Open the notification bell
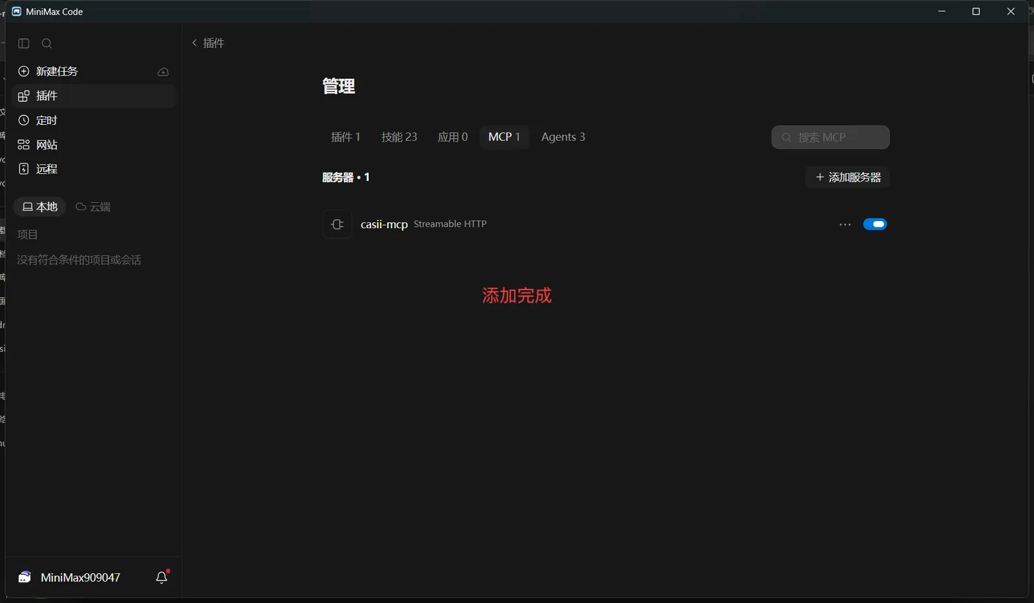The width and height of the screenshot is (1034, 603). tap(162, 577)
